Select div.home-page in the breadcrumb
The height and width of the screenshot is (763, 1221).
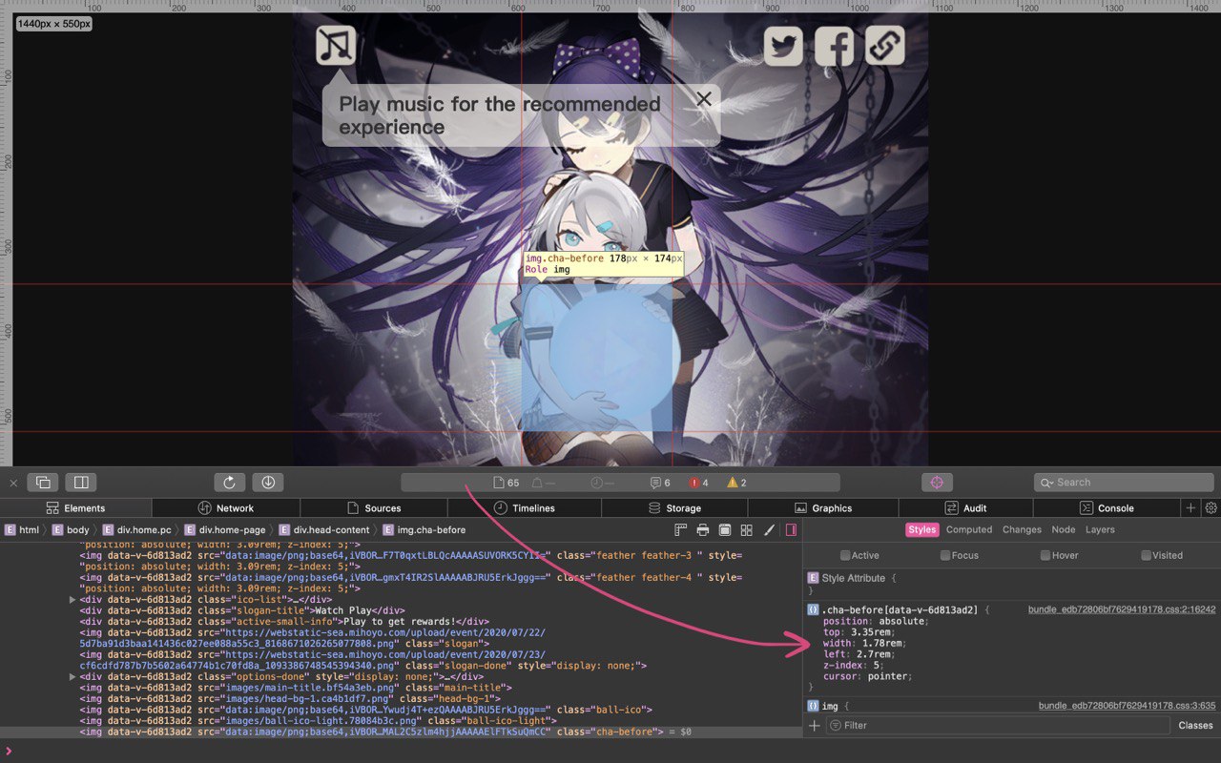(x=225, y=530)
